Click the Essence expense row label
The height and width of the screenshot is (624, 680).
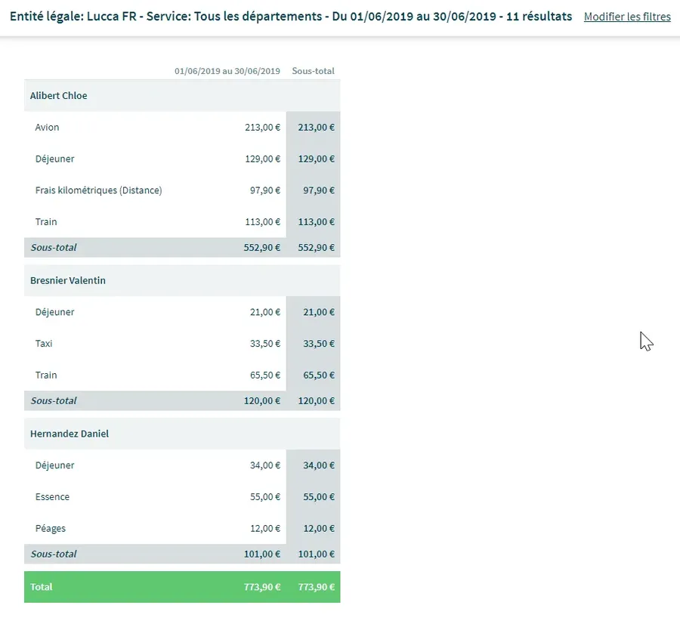point(52,497)
